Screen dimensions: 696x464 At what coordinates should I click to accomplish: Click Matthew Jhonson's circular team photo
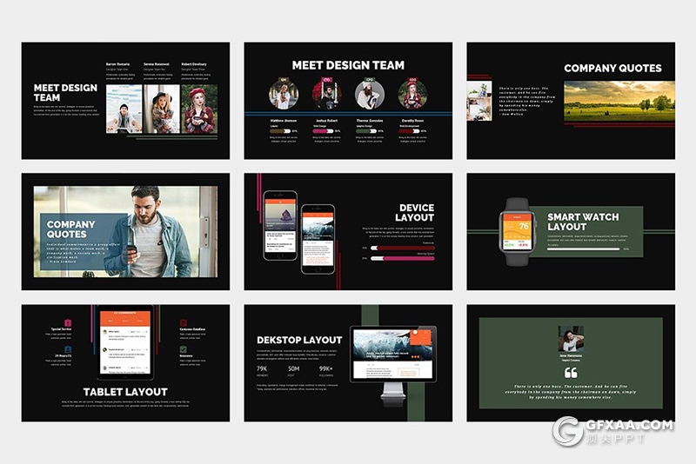pos(283,95)
